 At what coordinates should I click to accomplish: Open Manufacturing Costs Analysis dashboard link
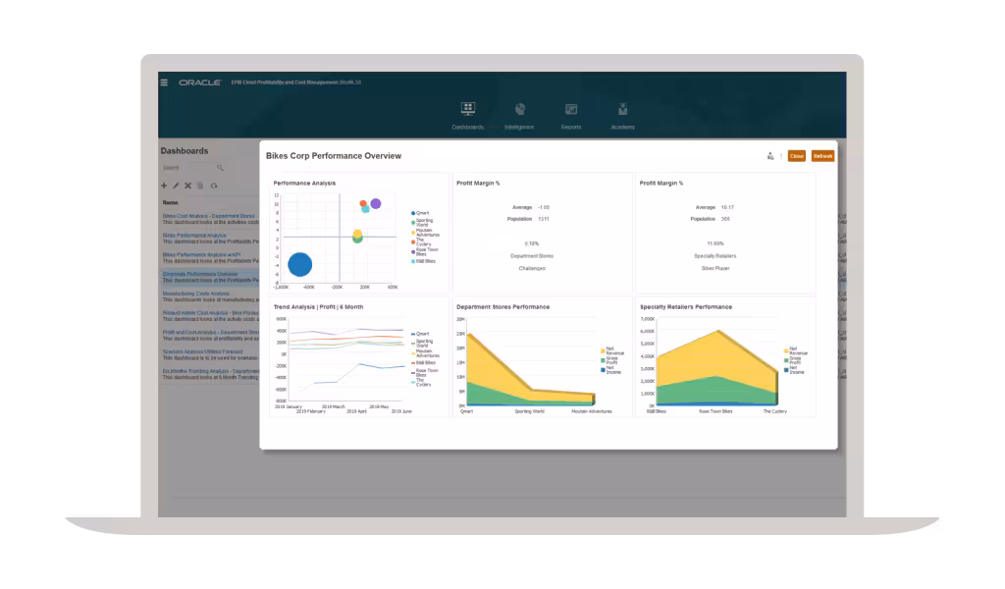coord(195,294)
